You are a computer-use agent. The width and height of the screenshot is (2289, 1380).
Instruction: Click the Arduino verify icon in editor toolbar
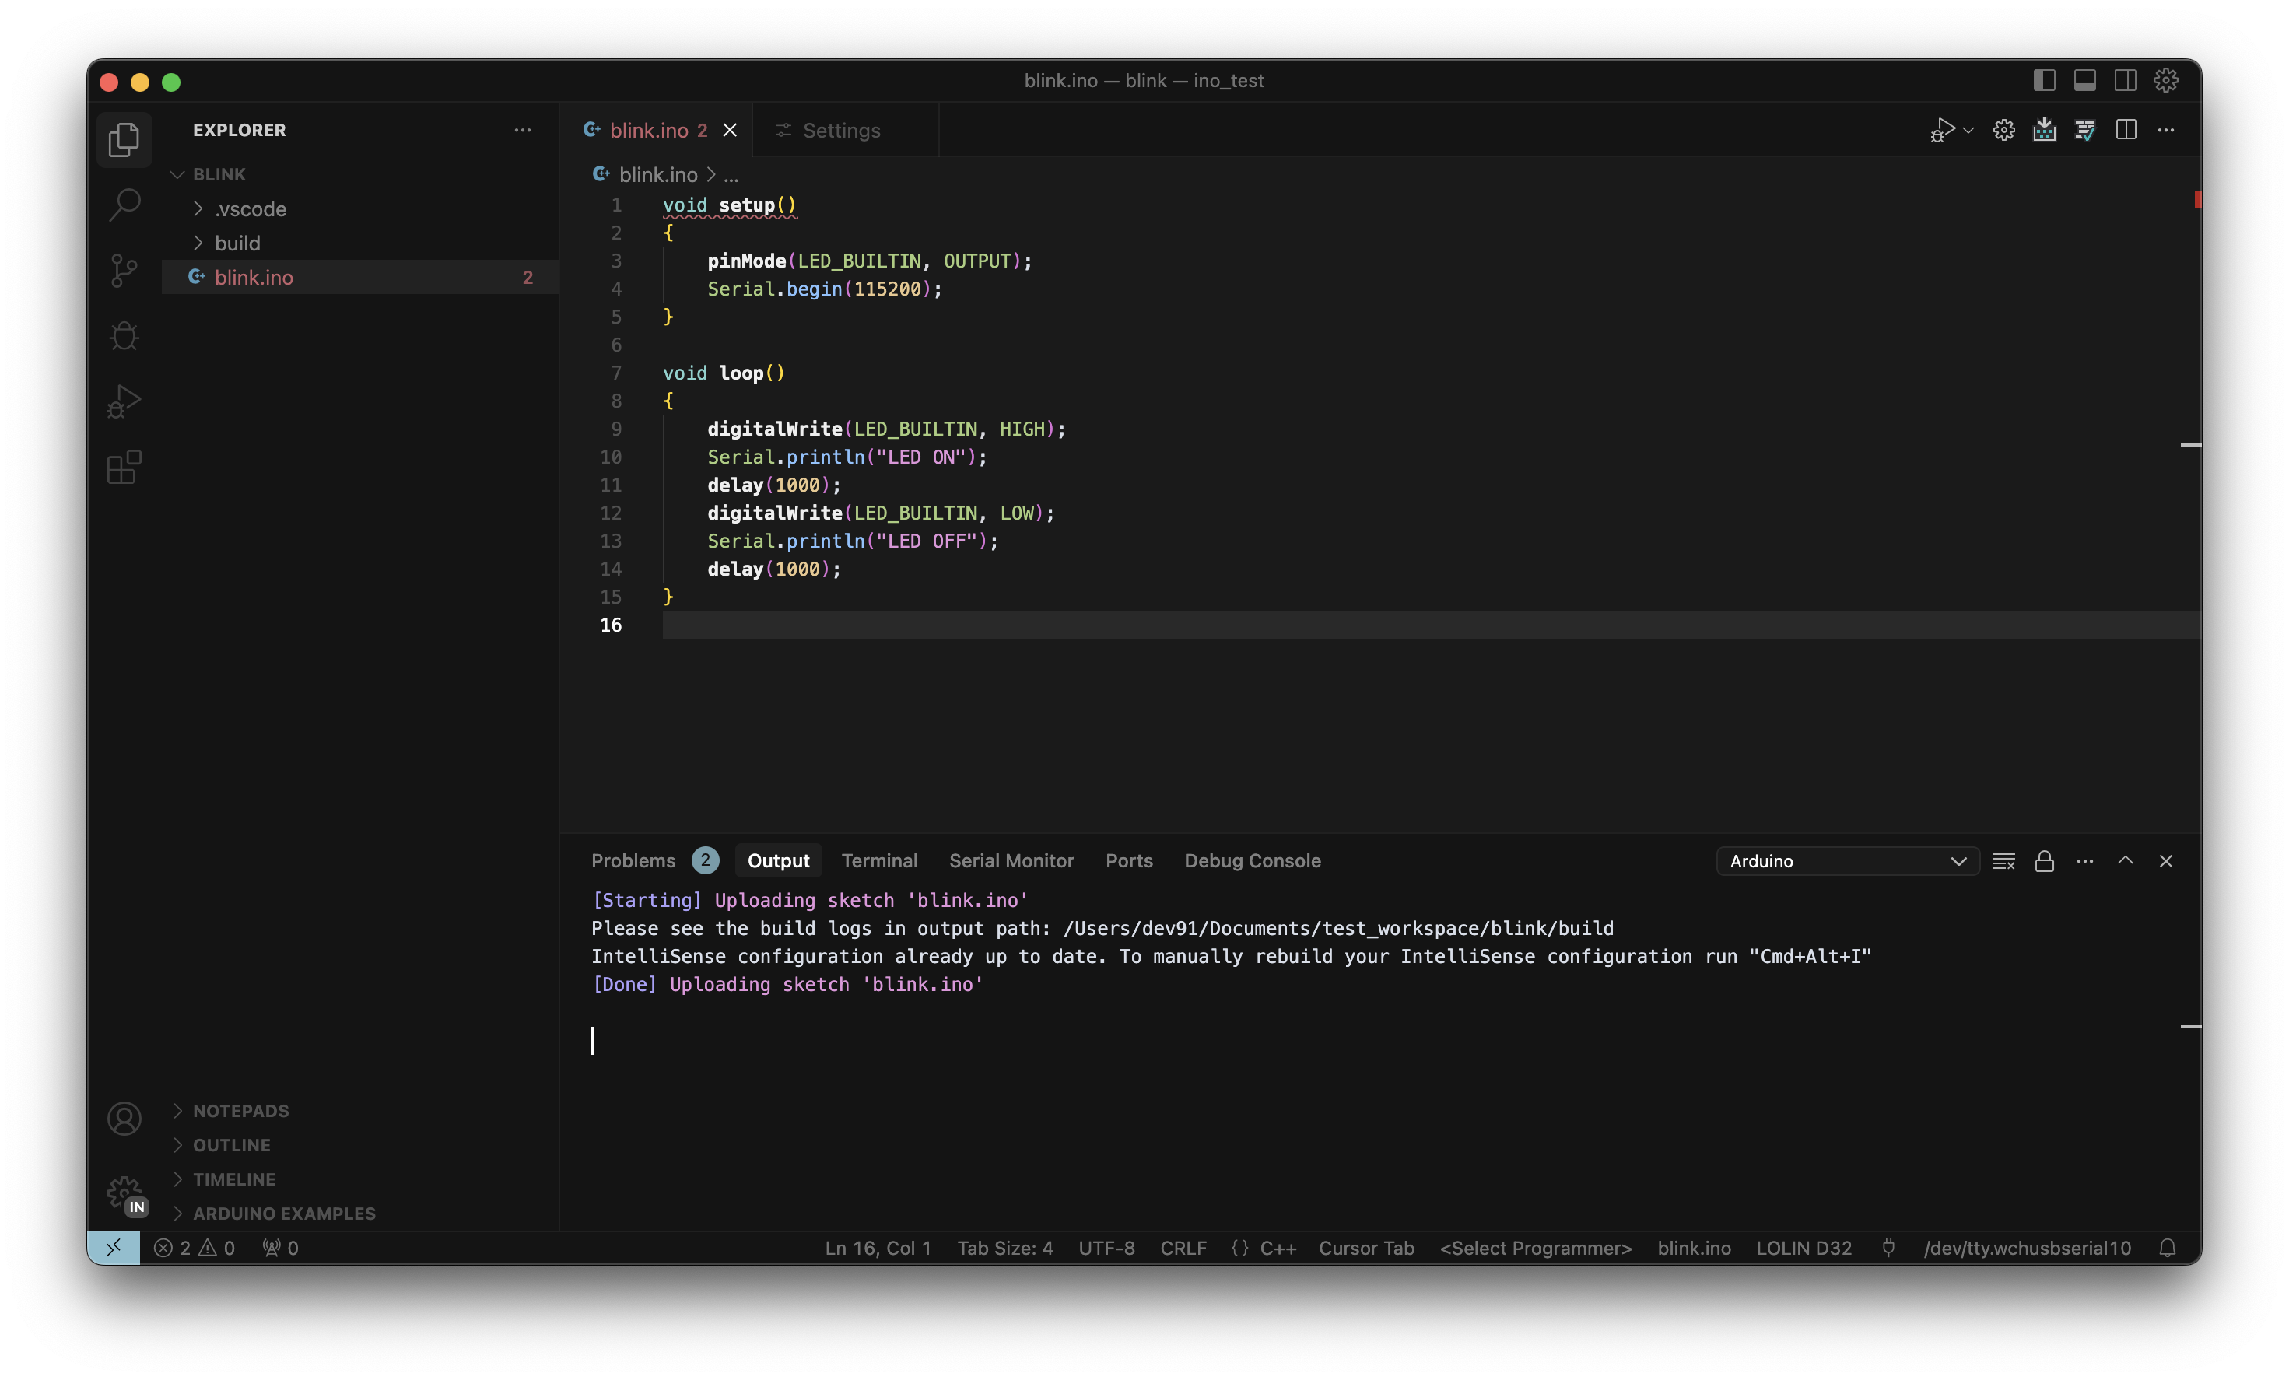(x=2084, y=130)
